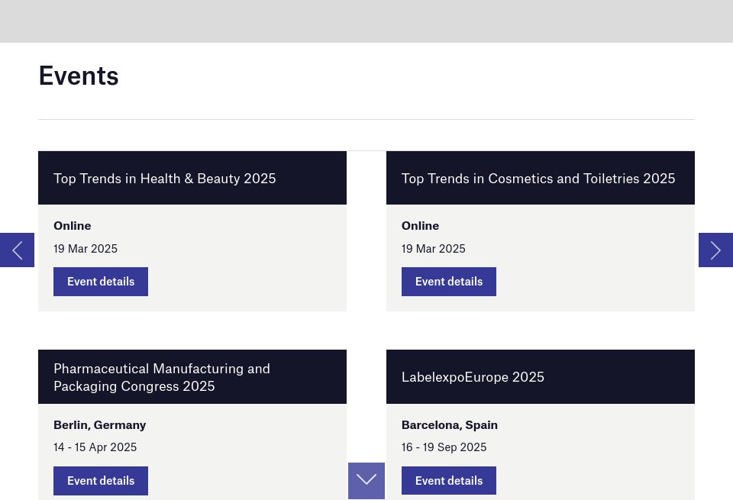Click the 'Online' label on the Health & Beauty card
Viewport: 733px width, 500px height.
tap(72, 226)
